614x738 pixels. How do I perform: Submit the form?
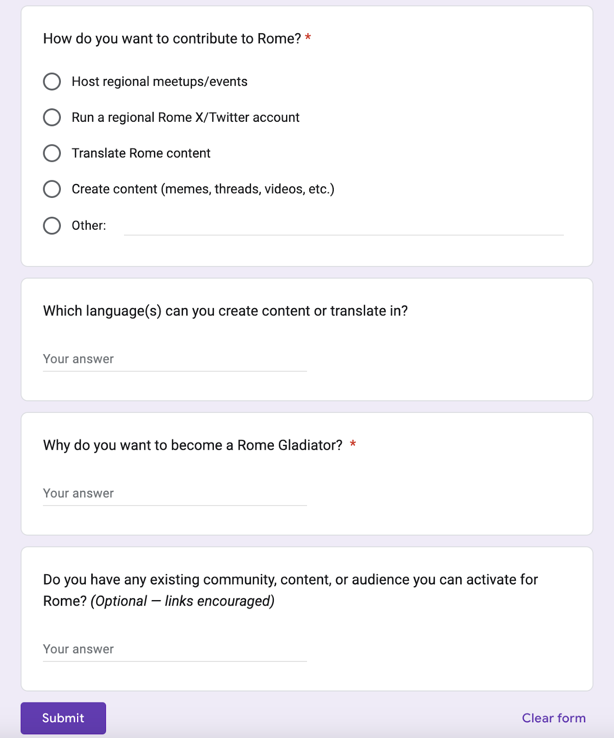[63, 718]
